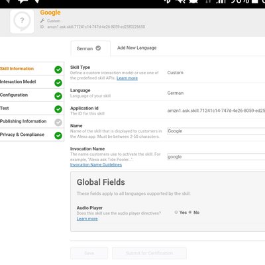The image size is (265, 265).
Task: Click the Save button
Action: click(89, 253)
